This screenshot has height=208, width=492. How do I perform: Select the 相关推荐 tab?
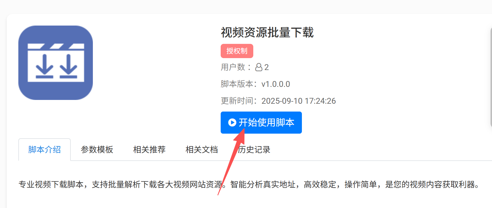pos(149,150)
